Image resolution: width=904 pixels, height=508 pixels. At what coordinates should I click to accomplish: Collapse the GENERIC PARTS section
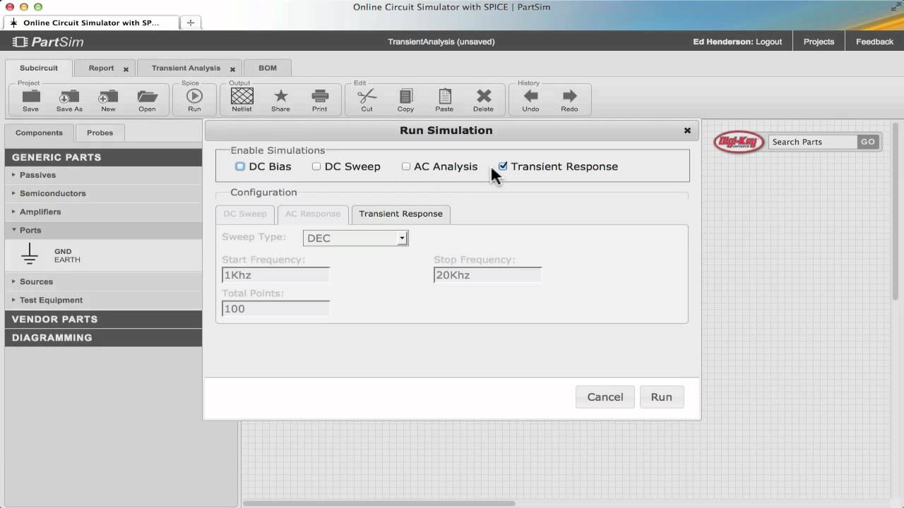(x=103, y=157)
